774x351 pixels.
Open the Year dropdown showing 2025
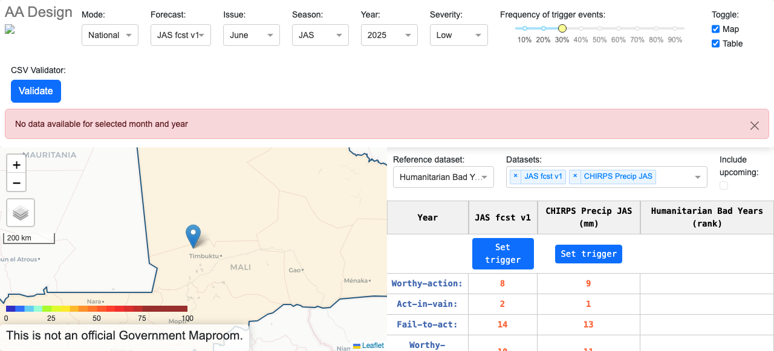pos(389,35)
